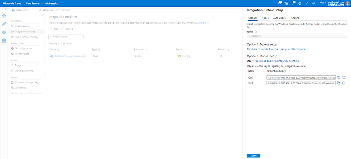Sort by Name column
This screenshot has height=159, width=351.
point(54,49)
